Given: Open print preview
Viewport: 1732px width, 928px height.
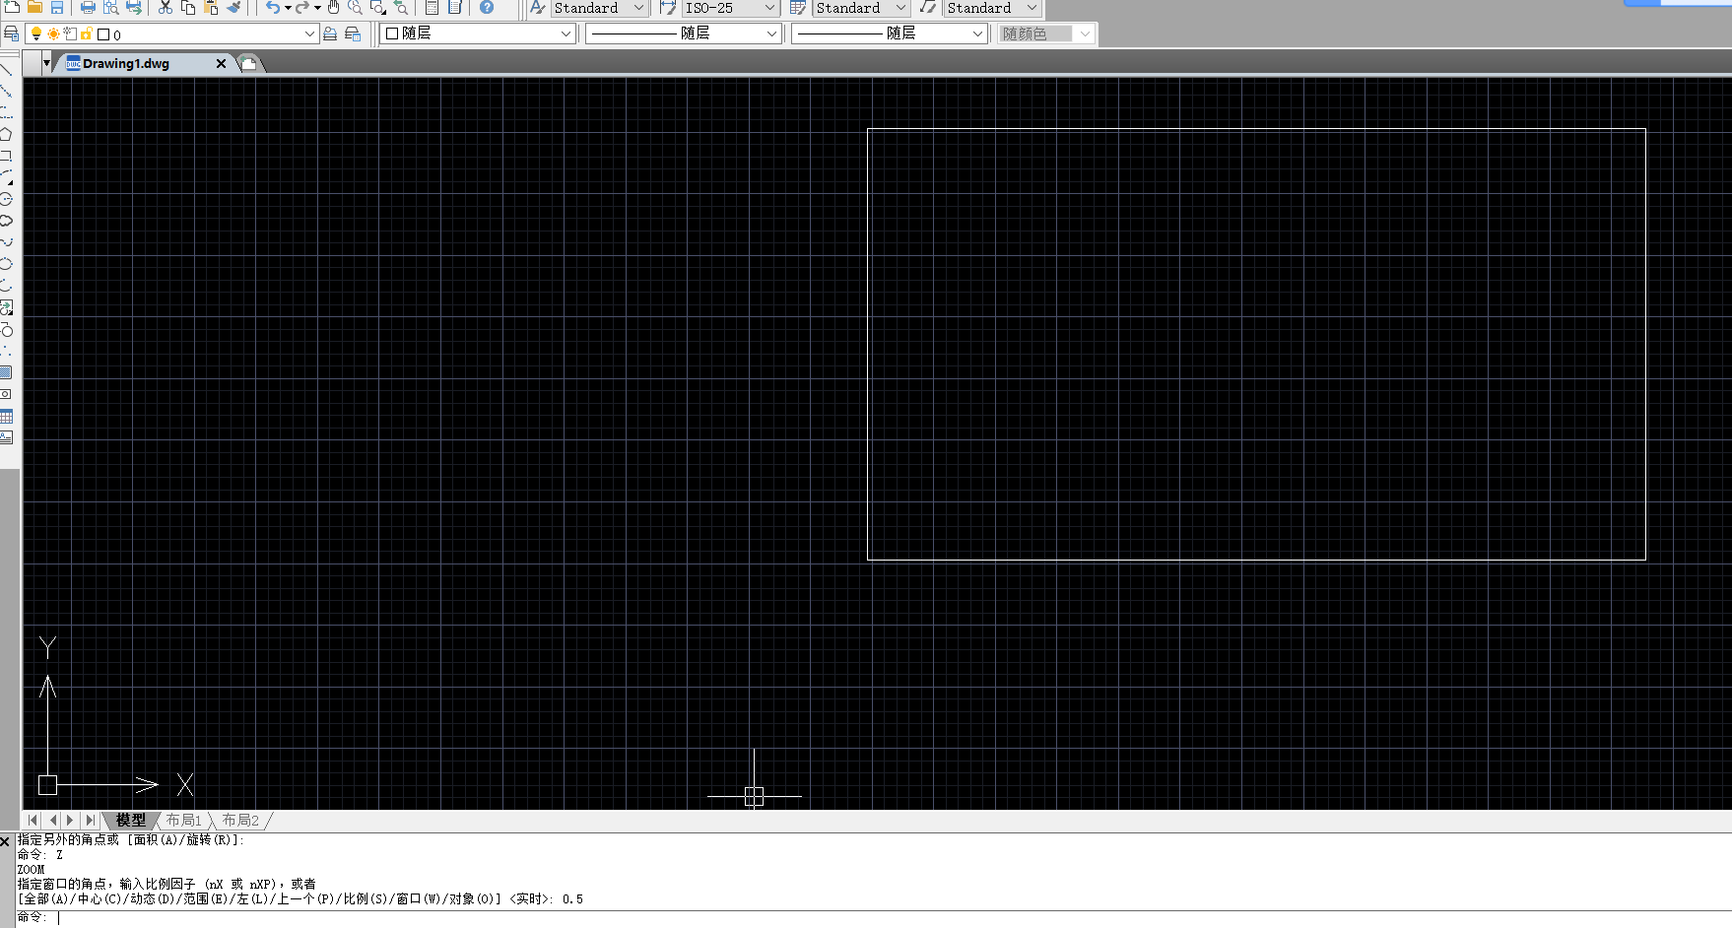Looking at the screenshot, I should [x=110, y=7].
